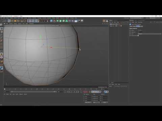Image resolution: width=162 pixels, height=121 pixels.
Task: Click the white pointer on the sphere edge
Action: (80, 50)
